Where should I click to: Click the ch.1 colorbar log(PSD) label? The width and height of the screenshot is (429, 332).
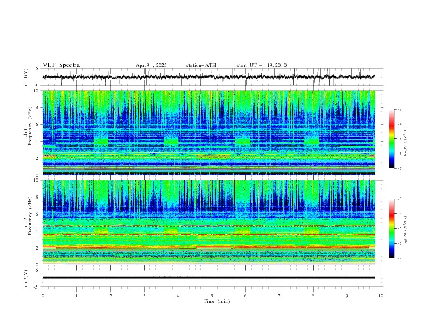point(406,142)
